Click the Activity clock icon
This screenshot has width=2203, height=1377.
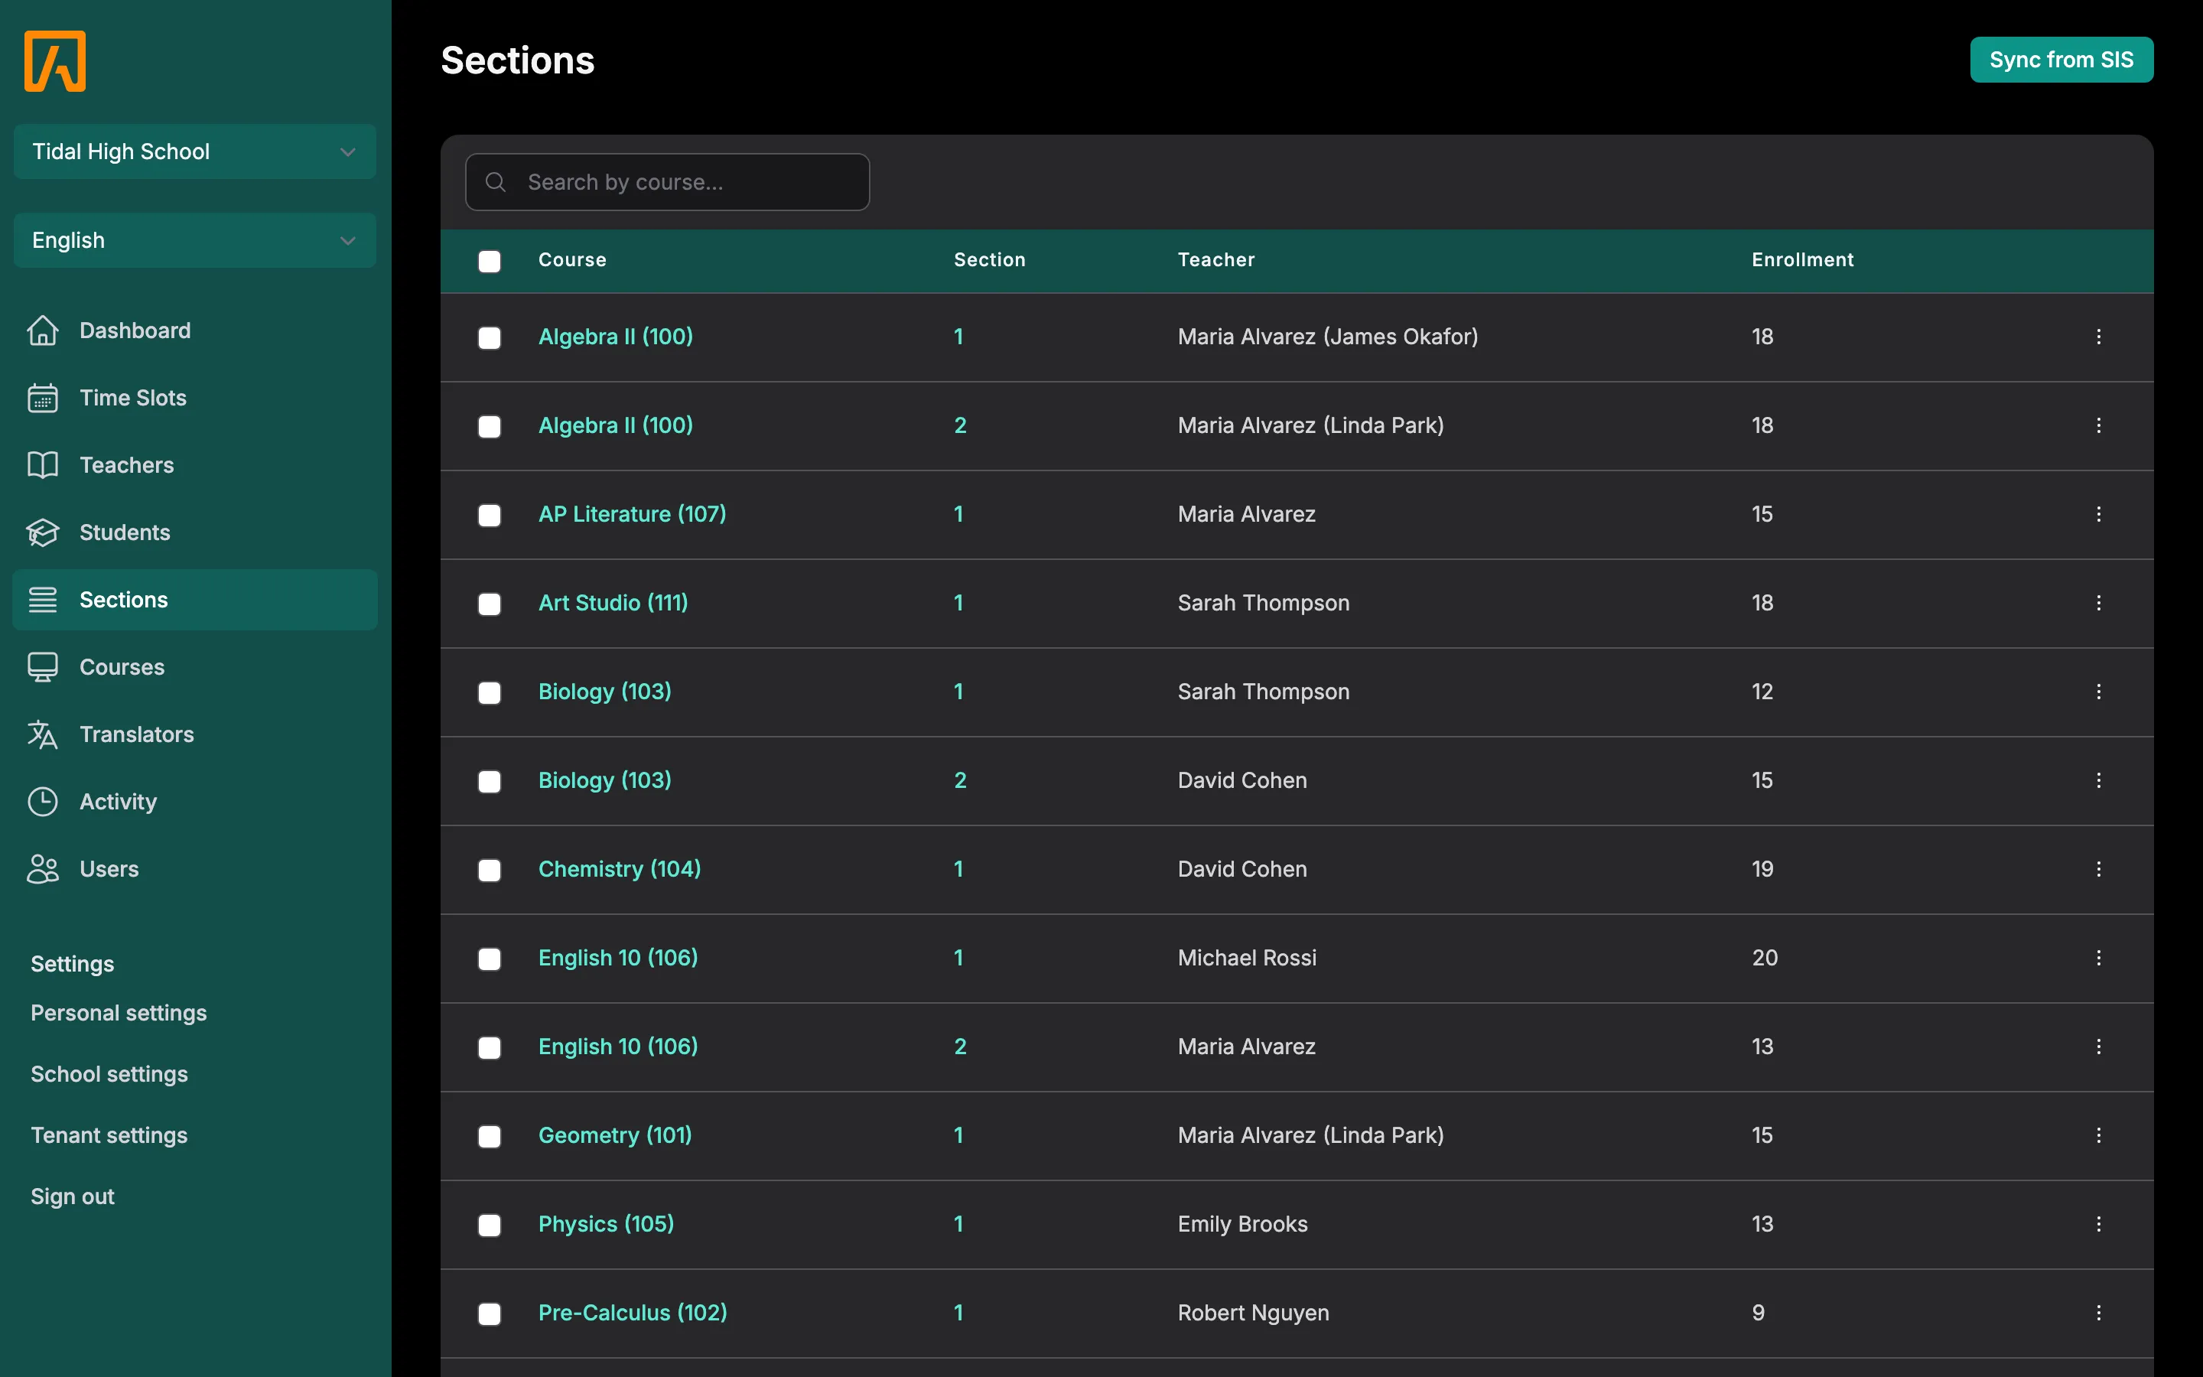click(x=43, y=802)
